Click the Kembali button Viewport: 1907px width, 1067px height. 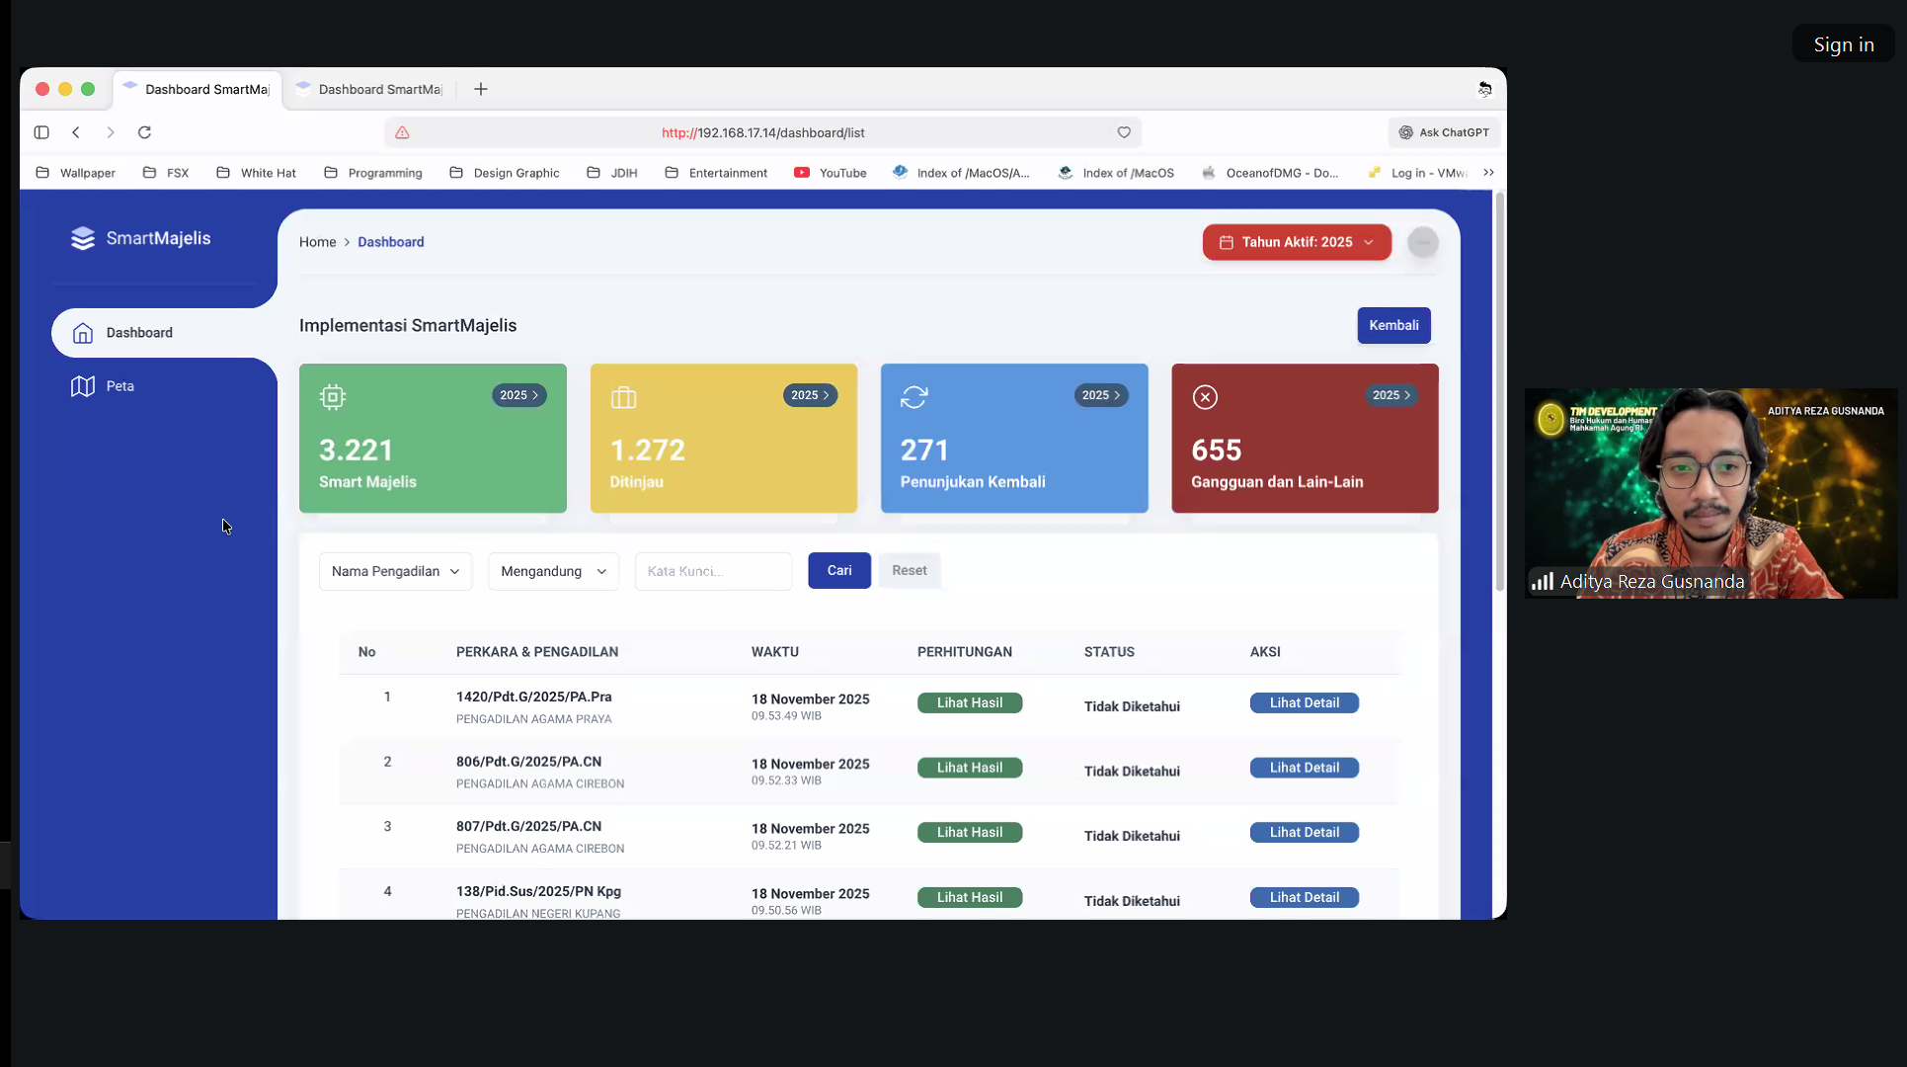tap(1393, 325)
